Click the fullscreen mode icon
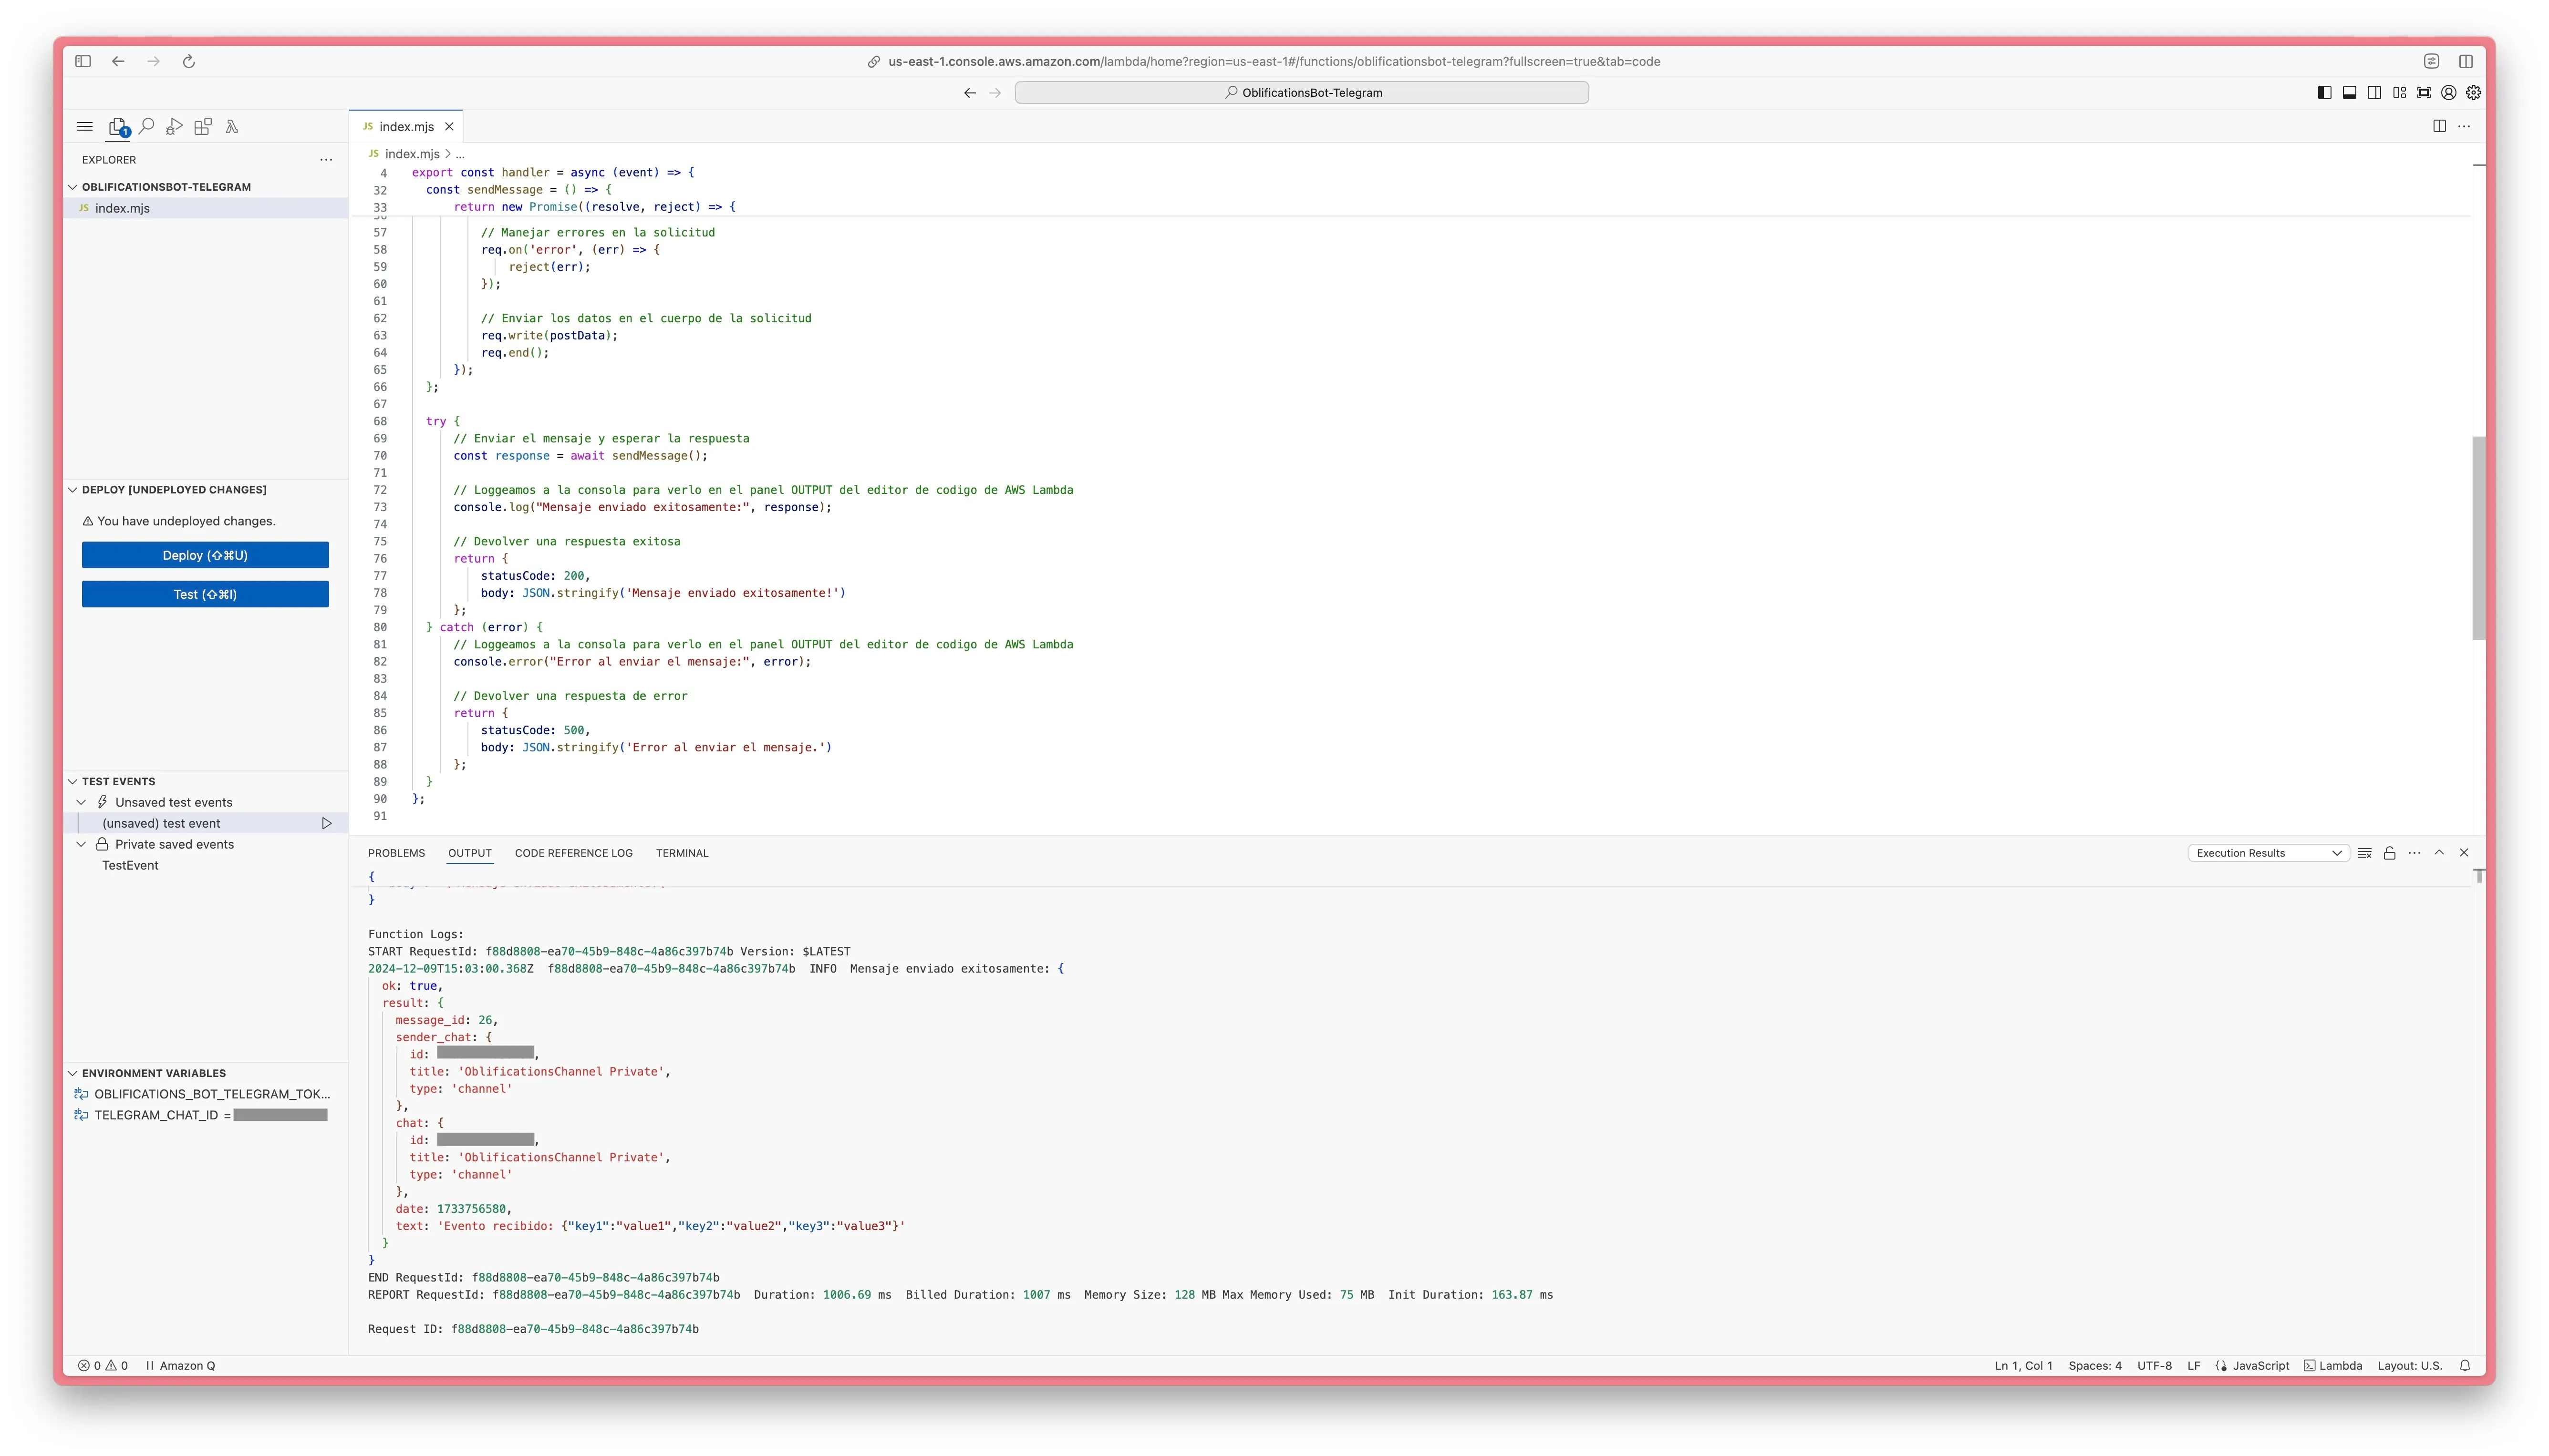2549x1456 pixels. coord(2424,93)
